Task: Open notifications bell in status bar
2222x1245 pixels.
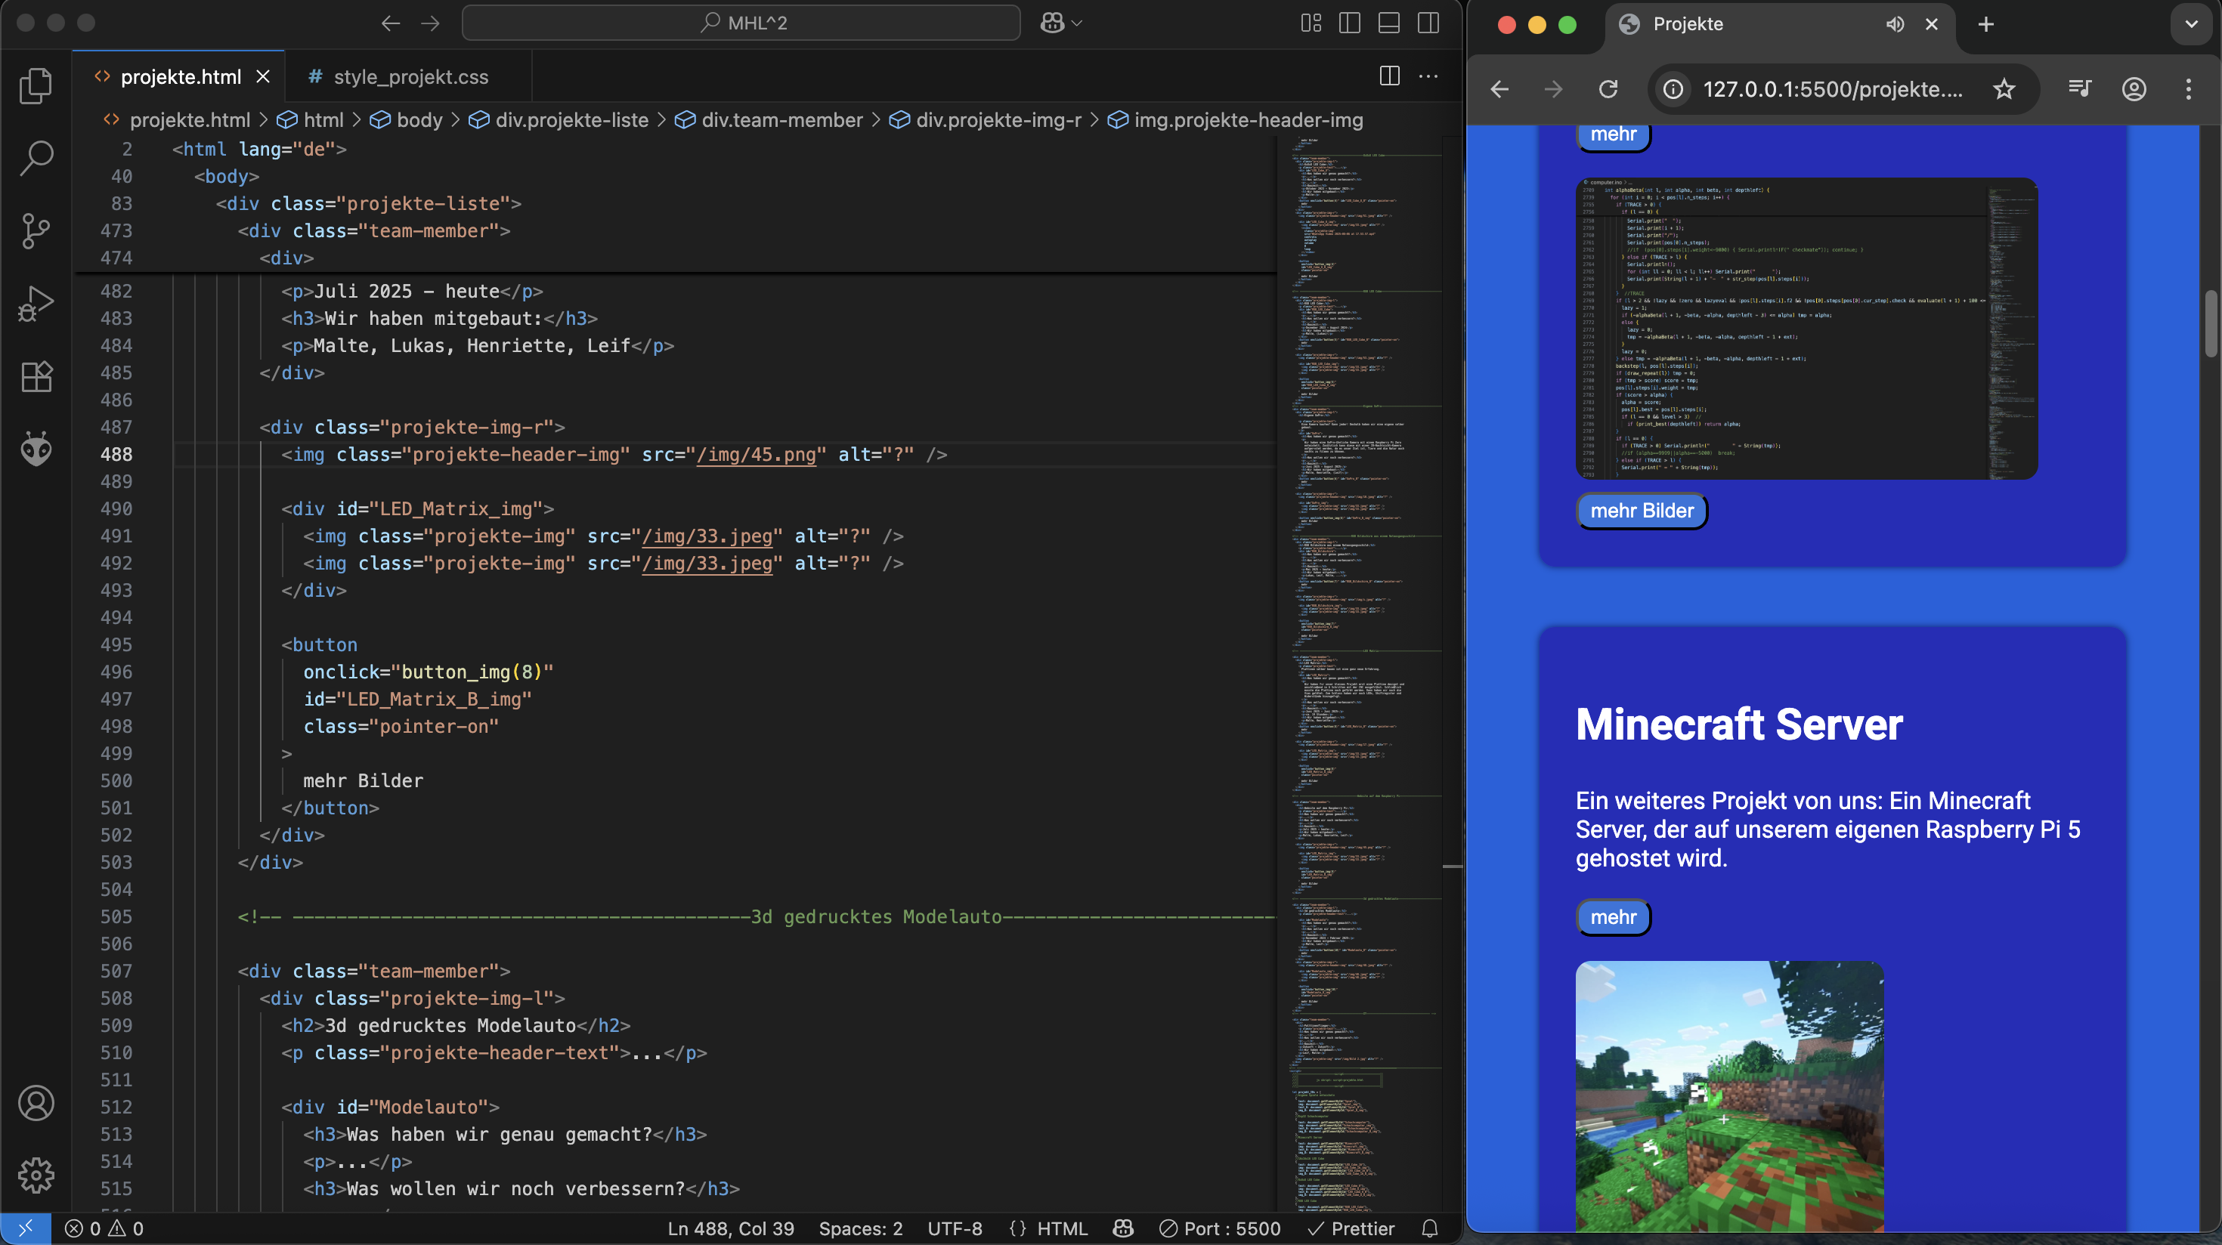Action: 1429,1228
